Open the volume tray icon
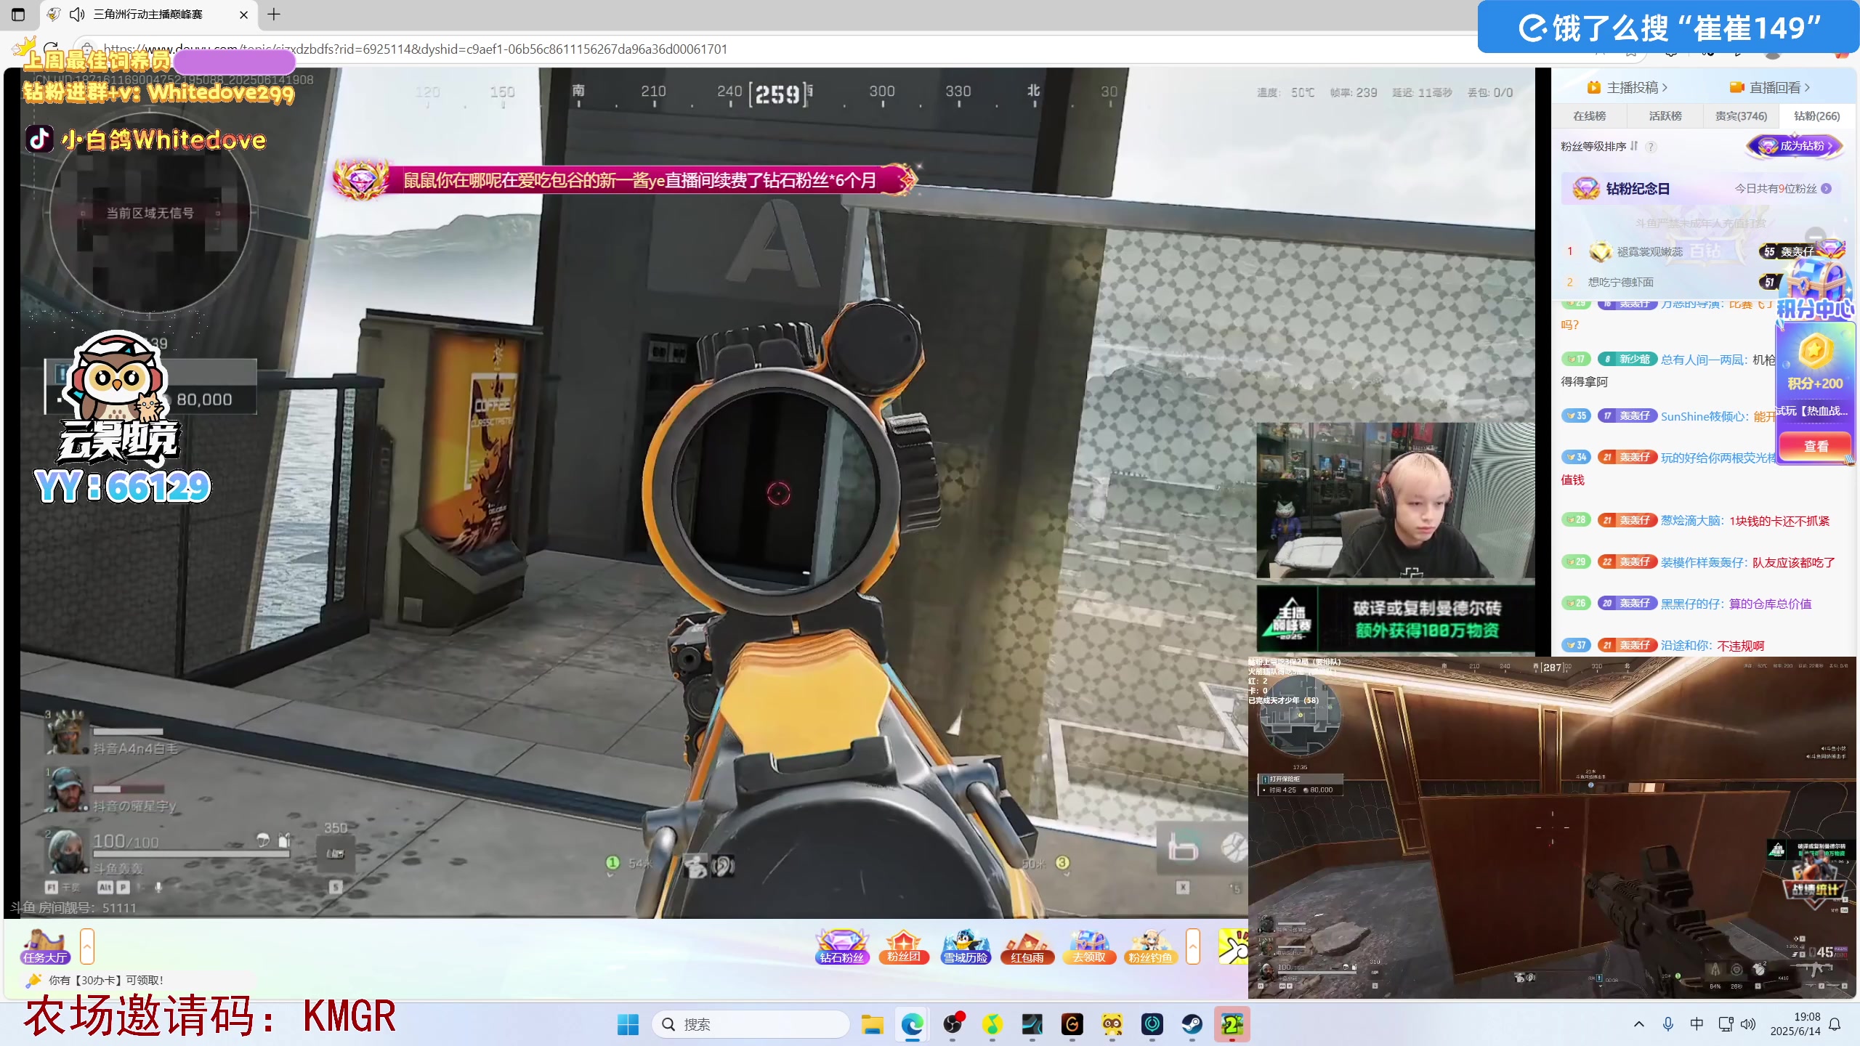1860x1046 pixels. point(1748,1024)
